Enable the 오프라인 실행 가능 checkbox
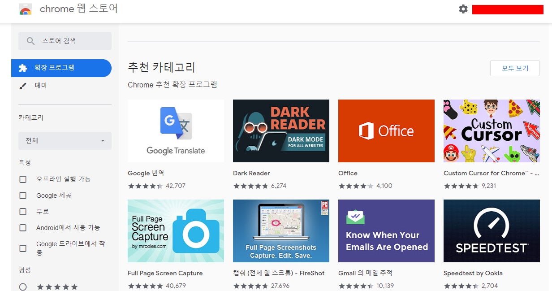Image resolution: width=552 pixels, height=291 pixels. [23, 179]
